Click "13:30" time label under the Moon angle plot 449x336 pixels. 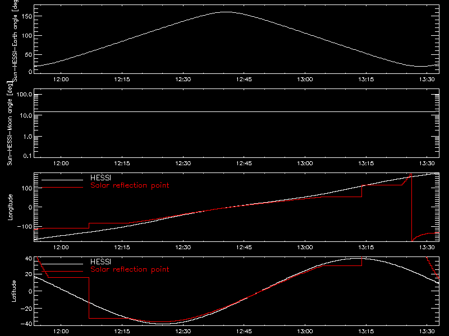(x=427, y=164)
